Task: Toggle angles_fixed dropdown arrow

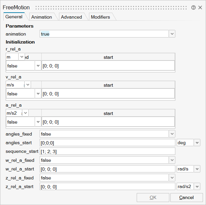Action: pyautogui.click(x=172, y=134)
